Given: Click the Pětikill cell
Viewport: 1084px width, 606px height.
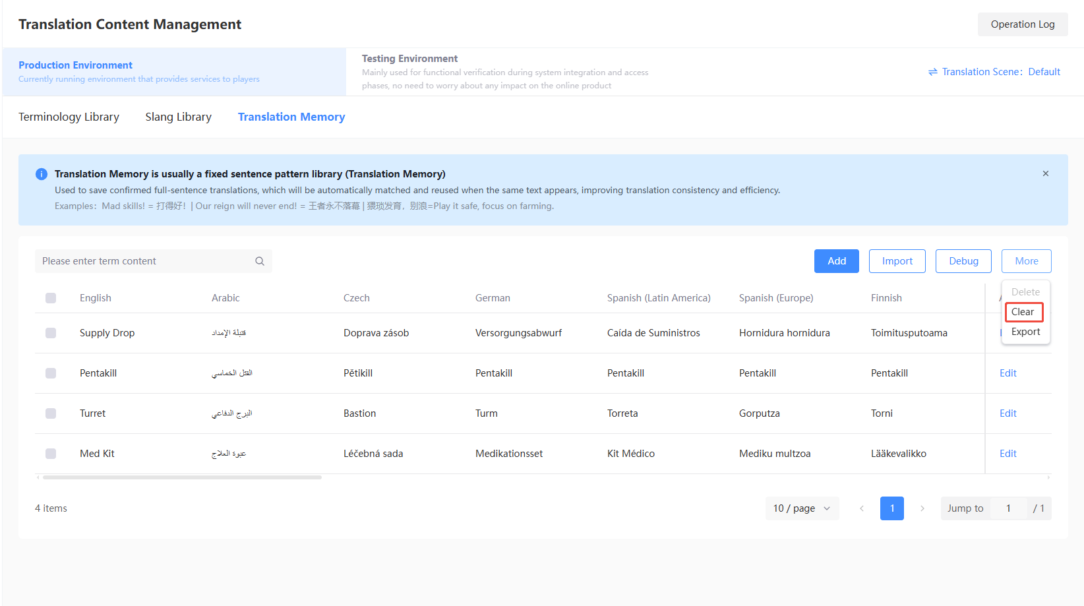Looking at the screenshot, I should (x=358, y=373).
